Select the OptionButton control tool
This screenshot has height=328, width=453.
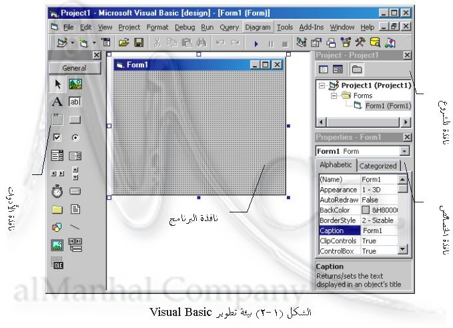(75, 138)
